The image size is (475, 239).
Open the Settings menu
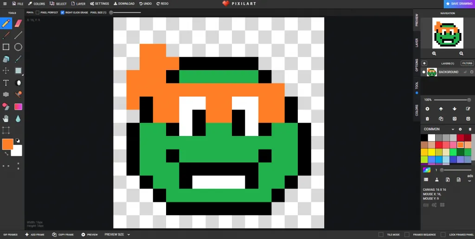click(100, 4)
